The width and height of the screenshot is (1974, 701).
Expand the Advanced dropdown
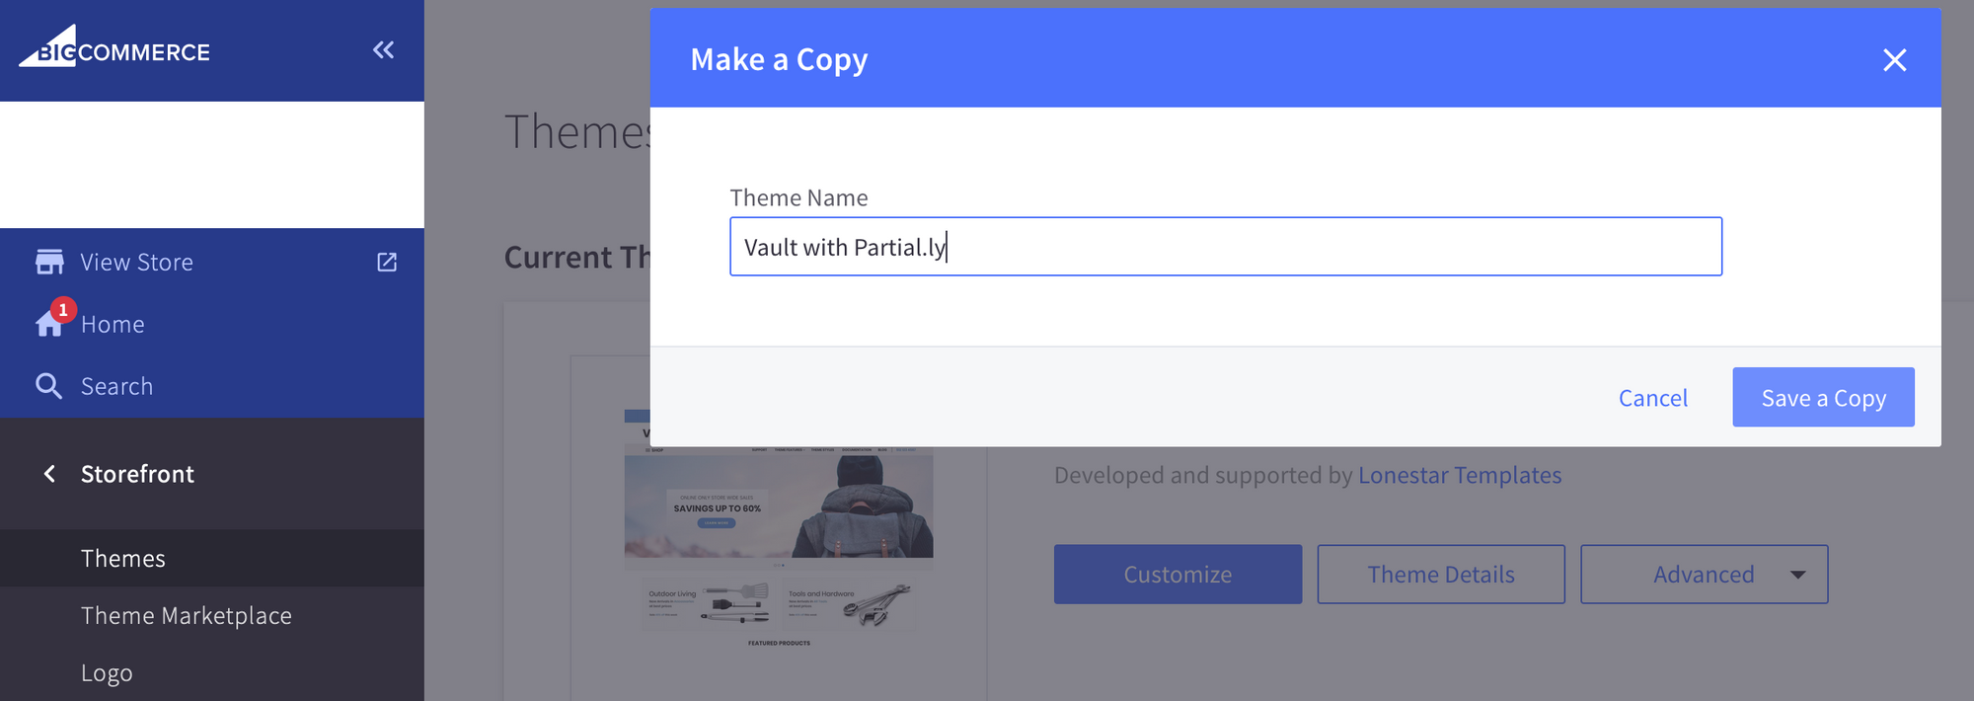pyautogui.click(x=1705, y=574)
